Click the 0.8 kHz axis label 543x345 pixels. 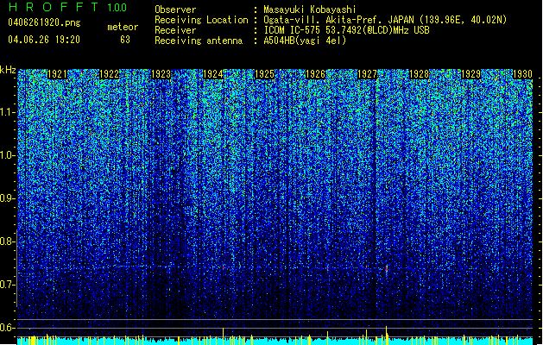click(x=7, y=241)
